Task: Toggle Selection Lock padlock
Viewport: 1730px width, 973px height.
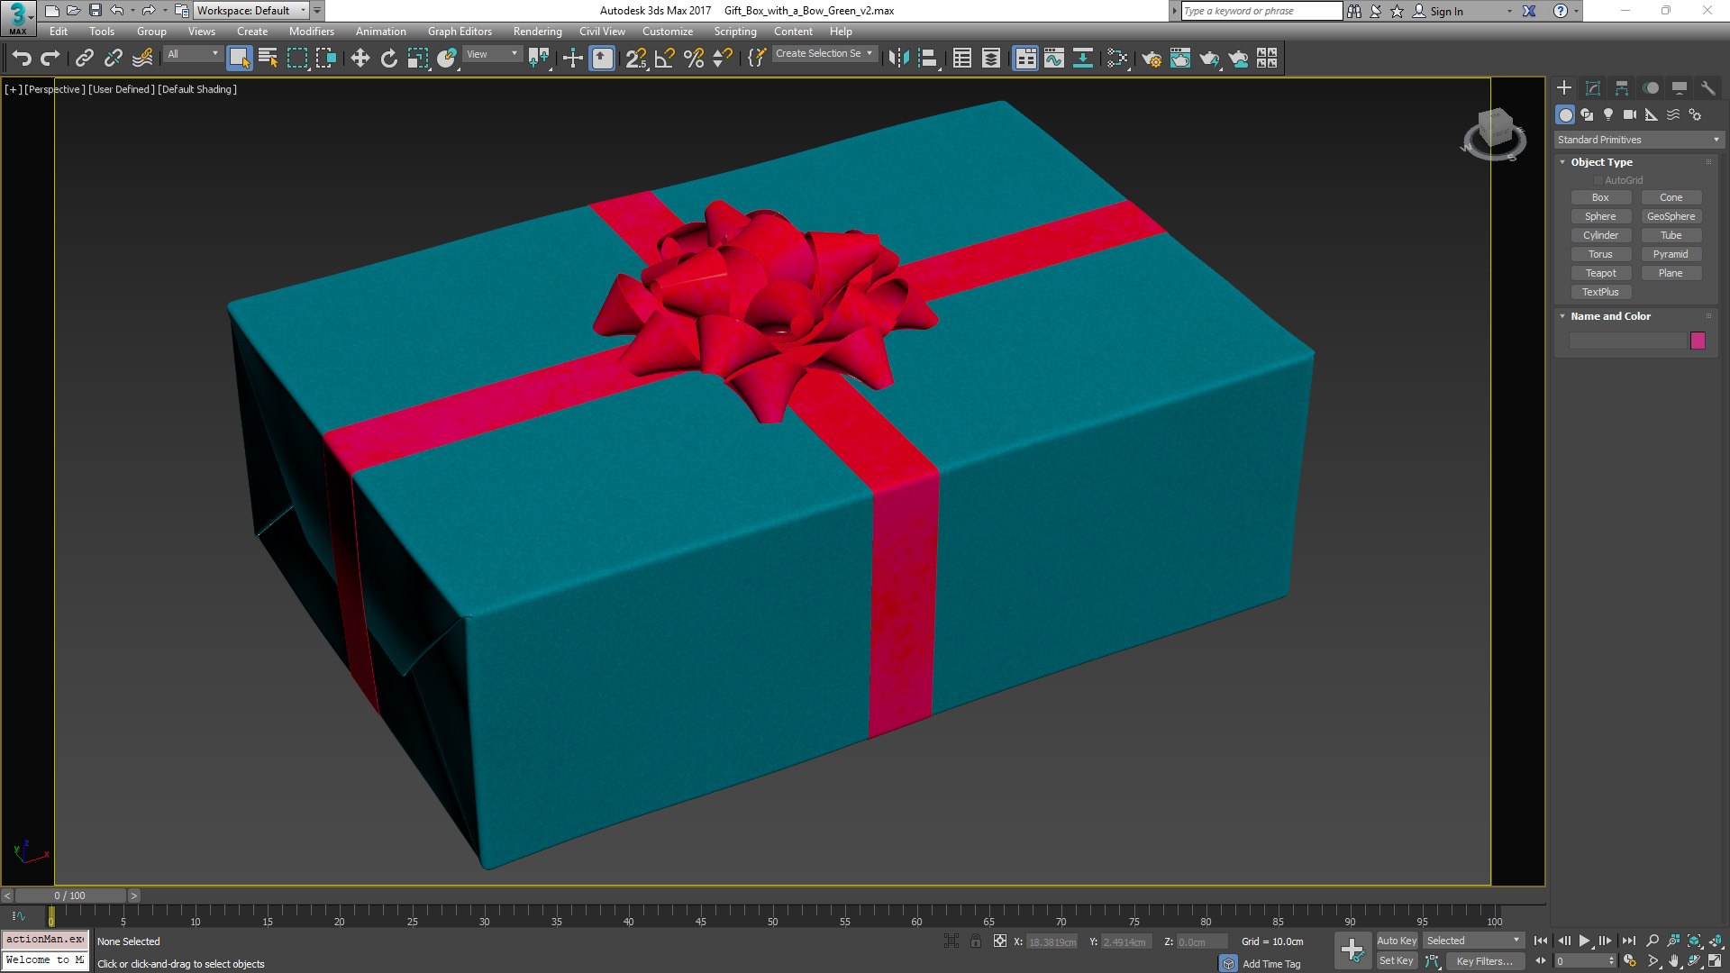Action: pyautogui.click(x=975, y=941)
